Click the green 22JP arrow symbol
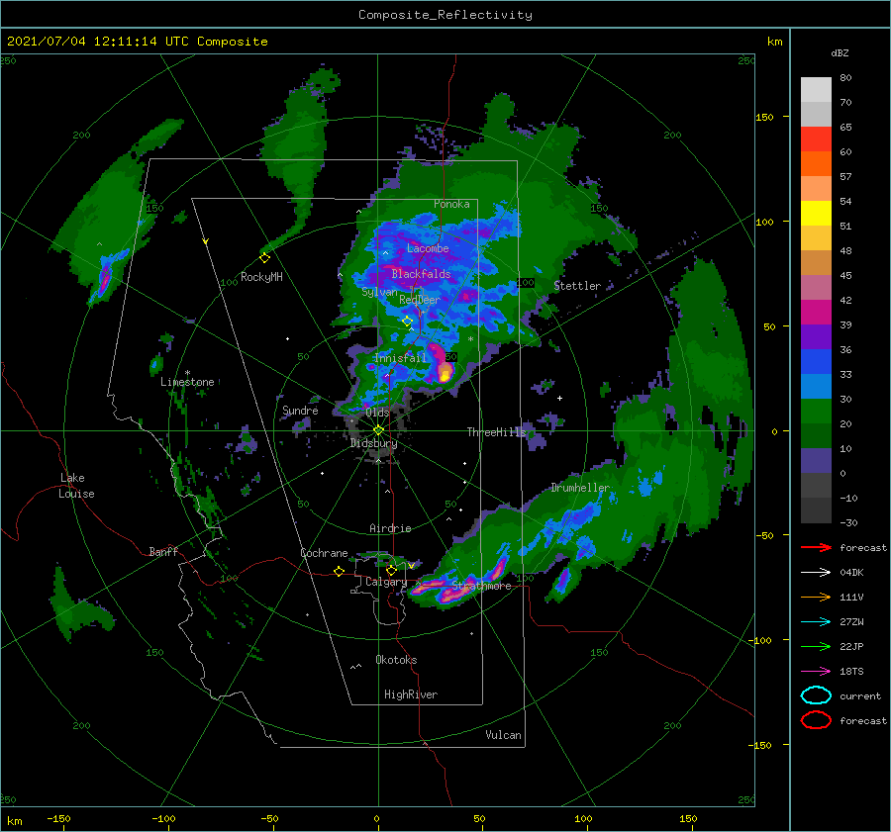Viewport: 891px width, 832px height. (x=816, y=646)
